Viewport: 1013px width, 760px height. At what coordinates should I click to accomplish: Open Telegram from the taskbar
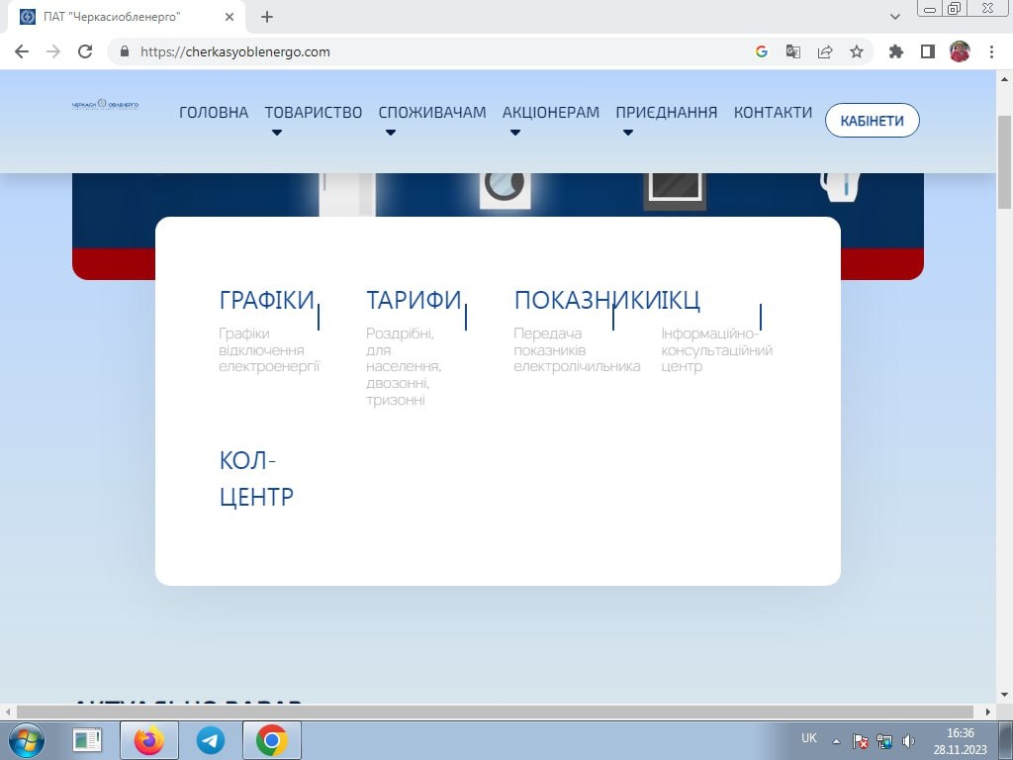point(211,739)
